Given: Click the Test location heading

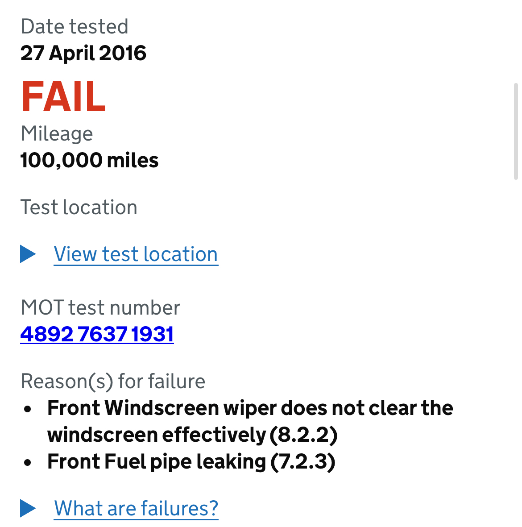Looking at the screenshot, I should 79,207.
